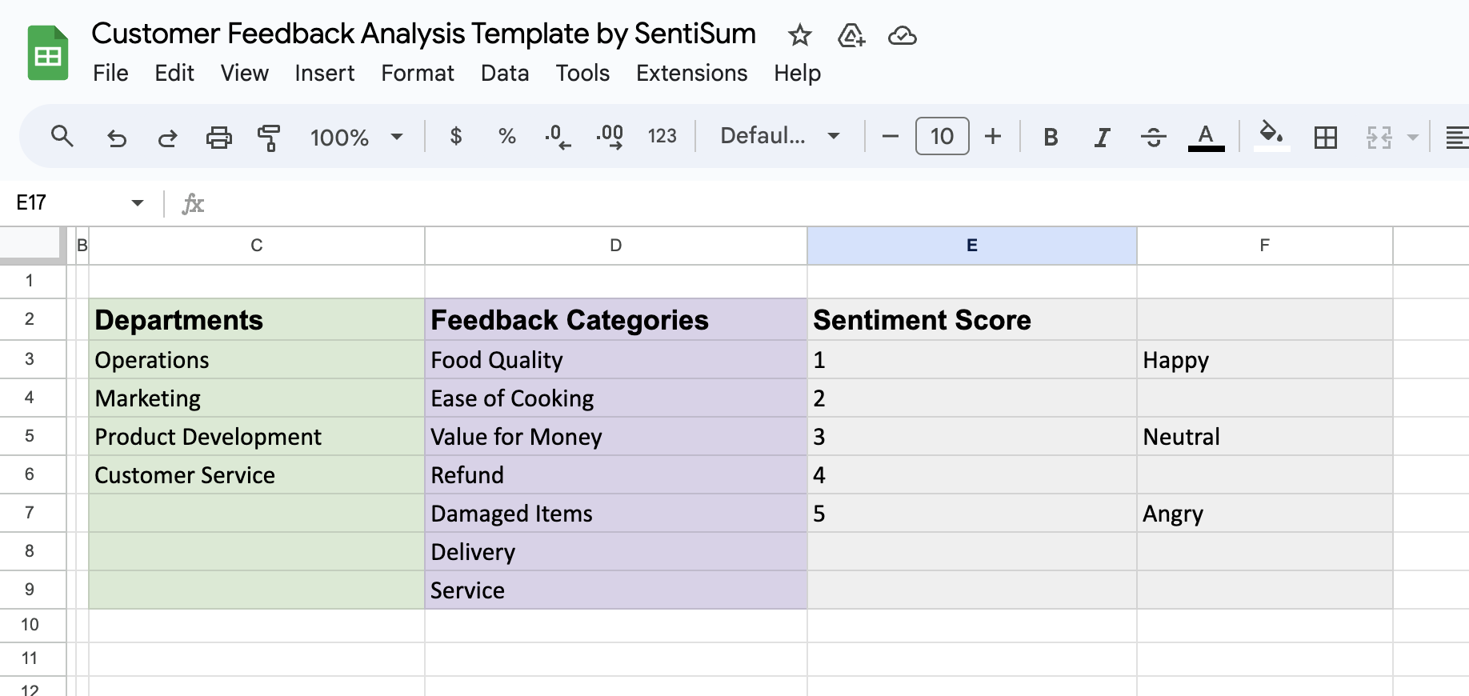Toggle bold formatting

click(x=1051, y=138)
